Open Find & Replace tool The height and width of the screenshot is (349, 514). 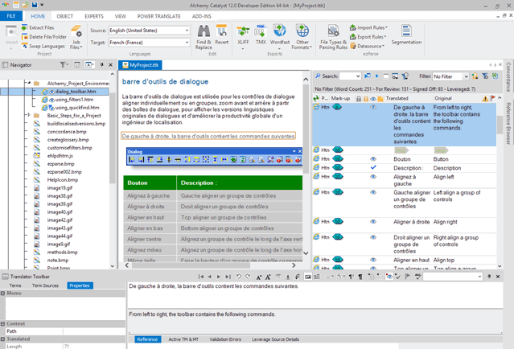[x=204, y=37]
